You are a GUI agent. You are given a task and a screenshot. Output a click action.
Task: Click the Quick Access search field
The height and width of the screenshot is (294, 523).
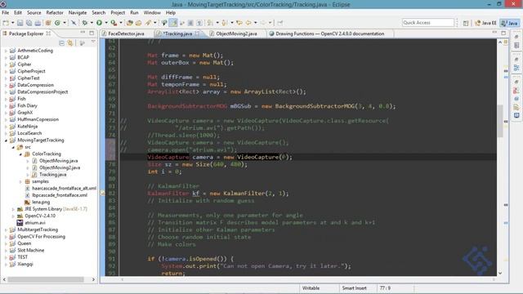[428, 22]
